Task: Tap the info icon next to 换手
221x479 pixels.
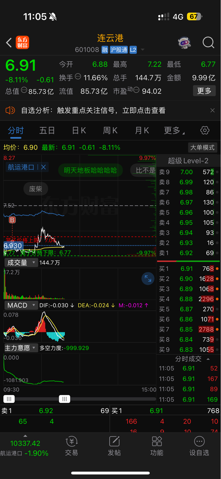Action: point(78,77)
